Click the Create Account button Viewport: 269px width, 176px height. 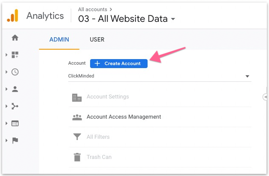click(x=118, y=63)
